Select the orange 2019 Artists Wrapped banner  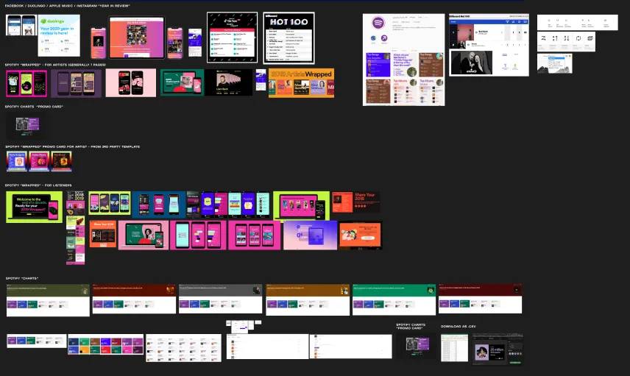[x=301, y=83]
